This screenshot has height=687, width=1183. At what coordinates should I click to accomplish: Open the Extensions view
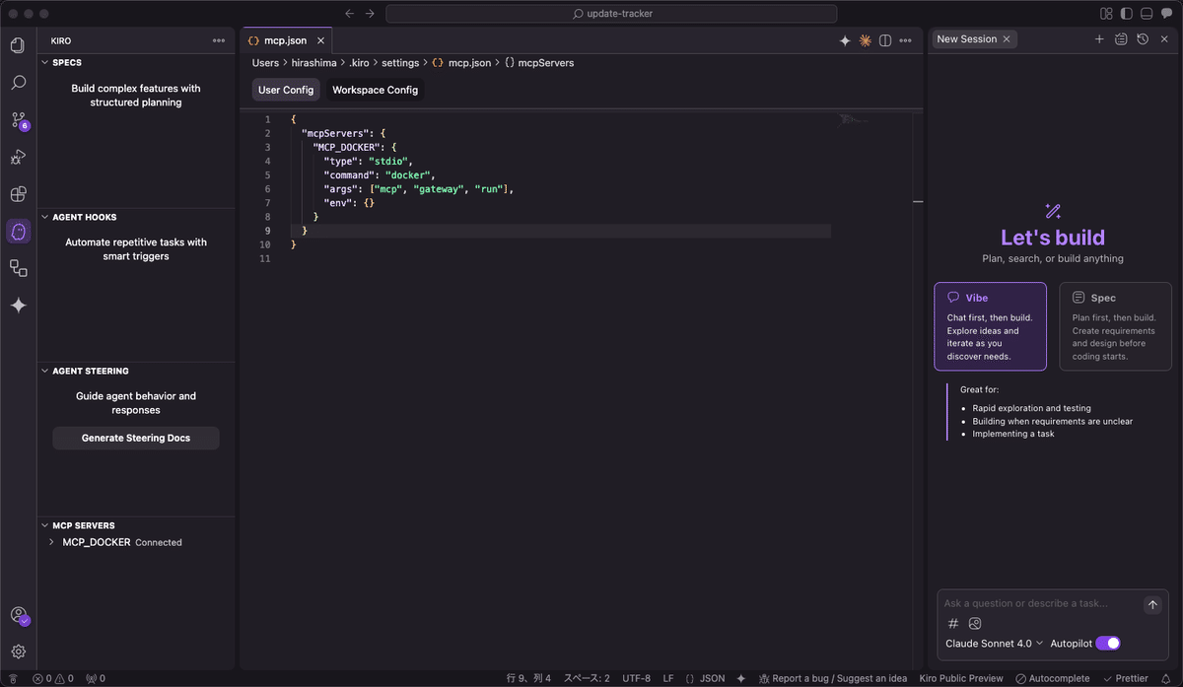(x=17, y=194)
